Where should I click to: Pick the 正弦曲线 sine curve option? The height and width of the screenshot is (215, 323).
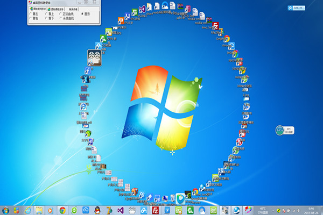pos(66,14)
